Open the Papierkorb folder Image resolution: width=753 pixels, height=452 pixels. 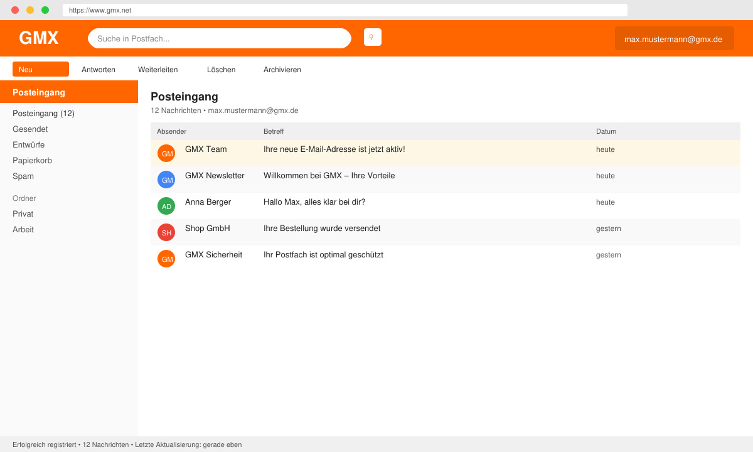coord(33,161)
